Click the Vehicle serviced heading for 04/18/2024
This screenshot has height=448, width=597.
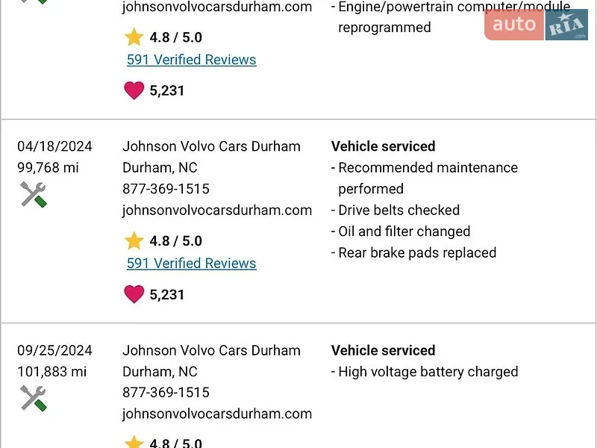pos(383,146)
